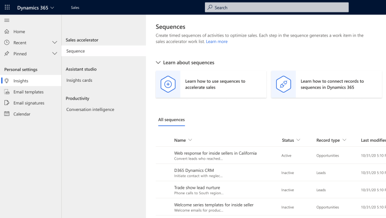Open Sequence under Sales accelerator
Viewport: 386px width, 218px height.
pyautogui.click(x=103, y=51)
